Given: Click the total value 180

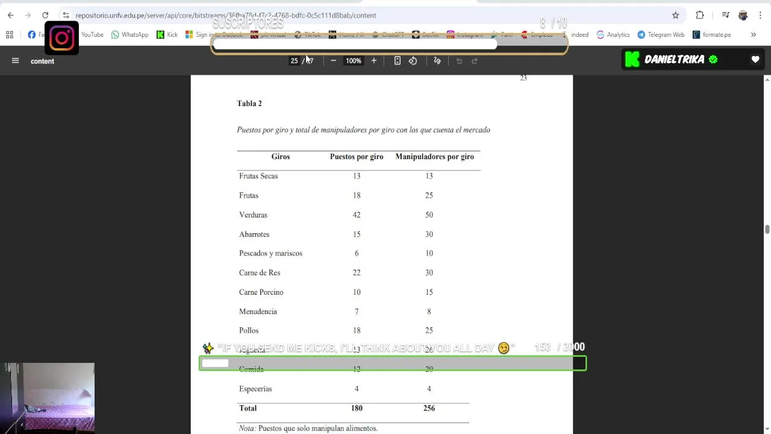Looking at the screenshot, I should click(357, 408).
